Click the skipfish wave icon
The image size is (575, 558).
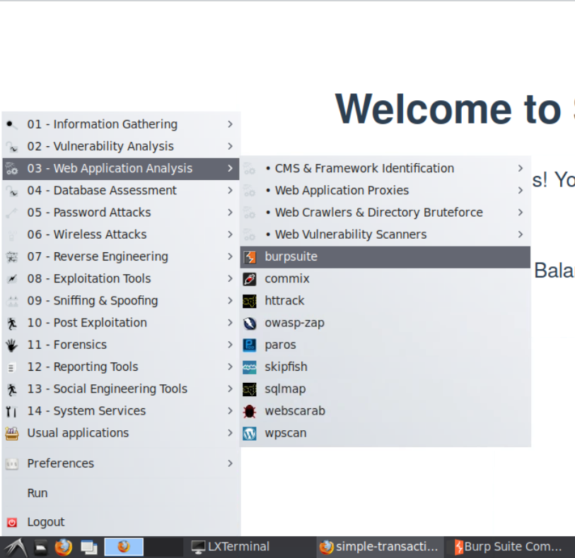(250, 367)
